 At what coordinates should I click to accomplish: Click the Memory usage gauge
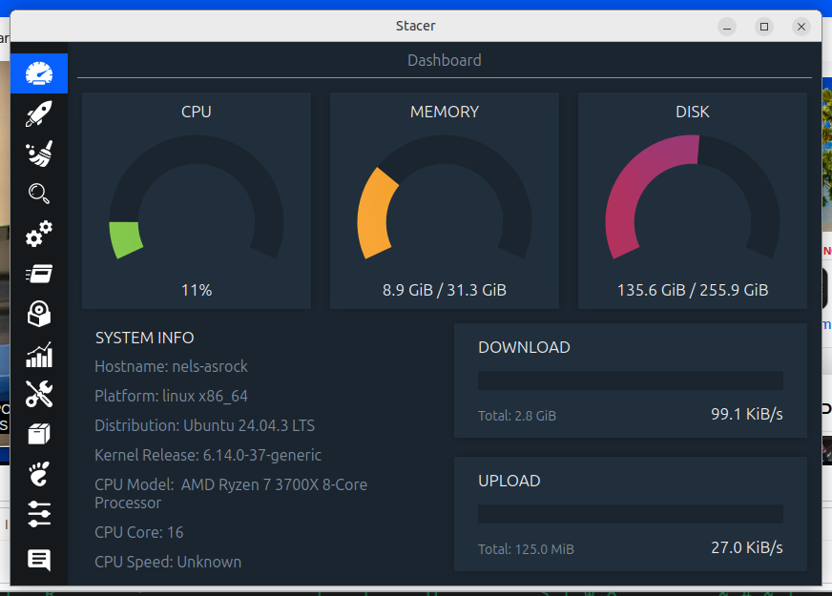pos(445,200)
